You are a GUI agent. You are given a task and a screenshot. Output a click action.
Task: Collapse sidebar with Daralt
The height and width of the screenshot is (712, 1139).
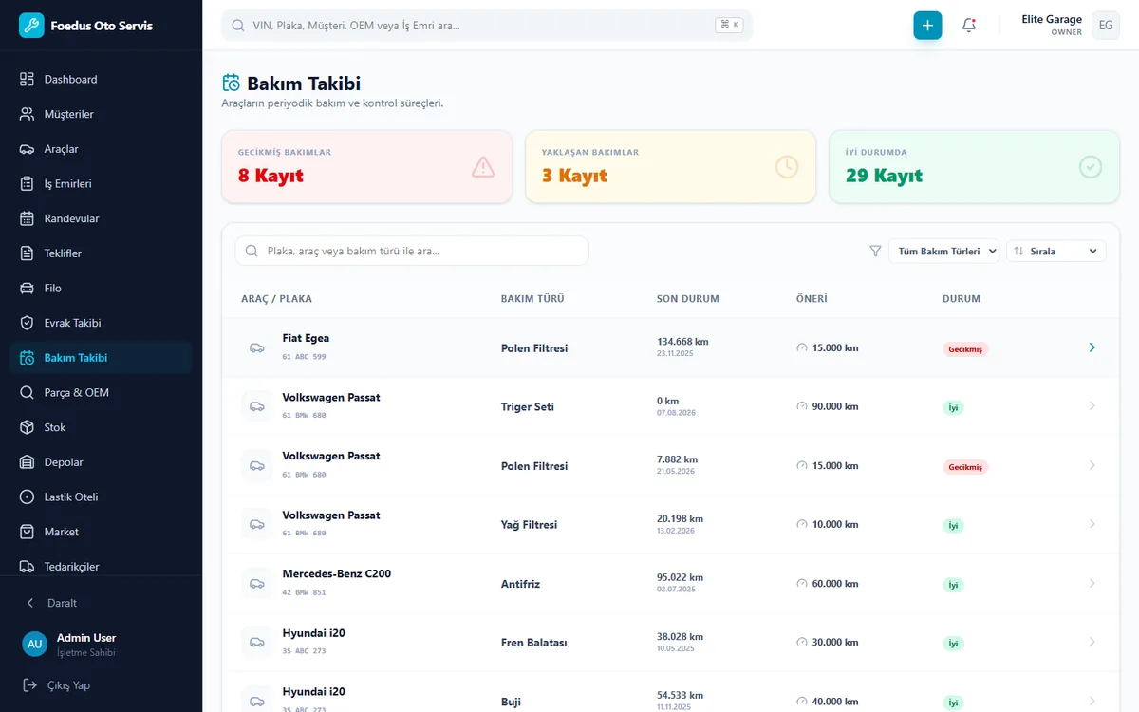(101, 603)
